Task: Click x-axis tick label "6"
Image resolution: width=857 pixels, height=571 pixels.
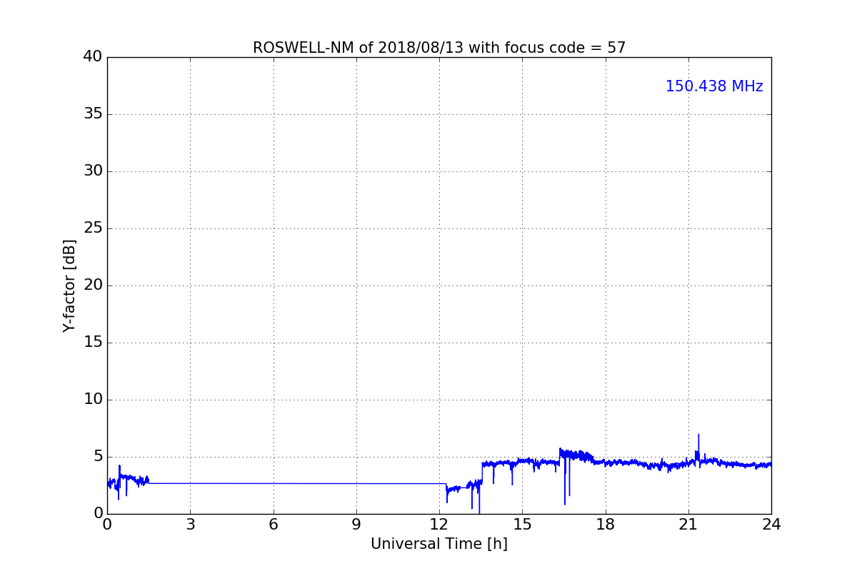Action: pyautogui.click(x=274, y=525)
